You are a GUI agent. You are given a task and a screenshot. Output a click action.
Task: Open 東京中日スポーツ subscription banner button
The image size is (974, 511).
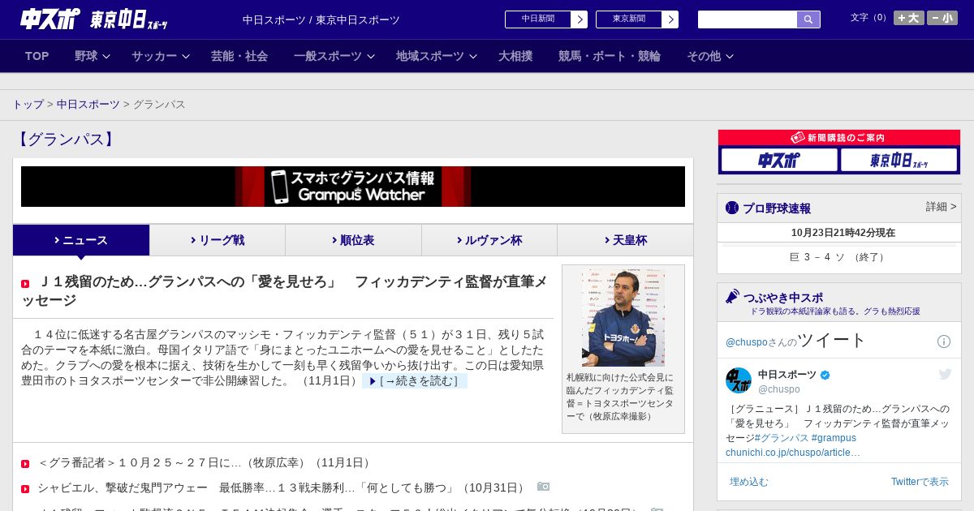click(x=899, y=160)
